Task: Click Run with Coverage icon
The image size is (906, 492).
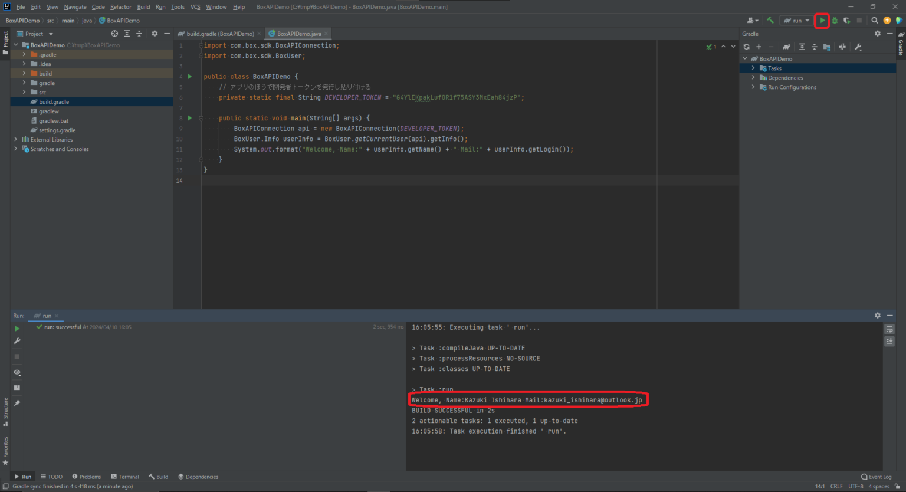Action: tap(846, 21)
